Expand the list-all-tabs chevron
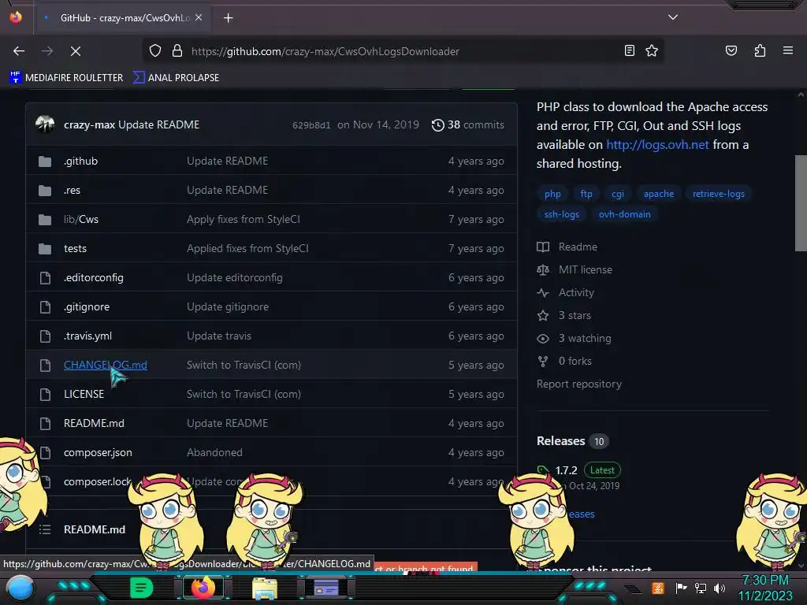807x605 pixels. 673,17
